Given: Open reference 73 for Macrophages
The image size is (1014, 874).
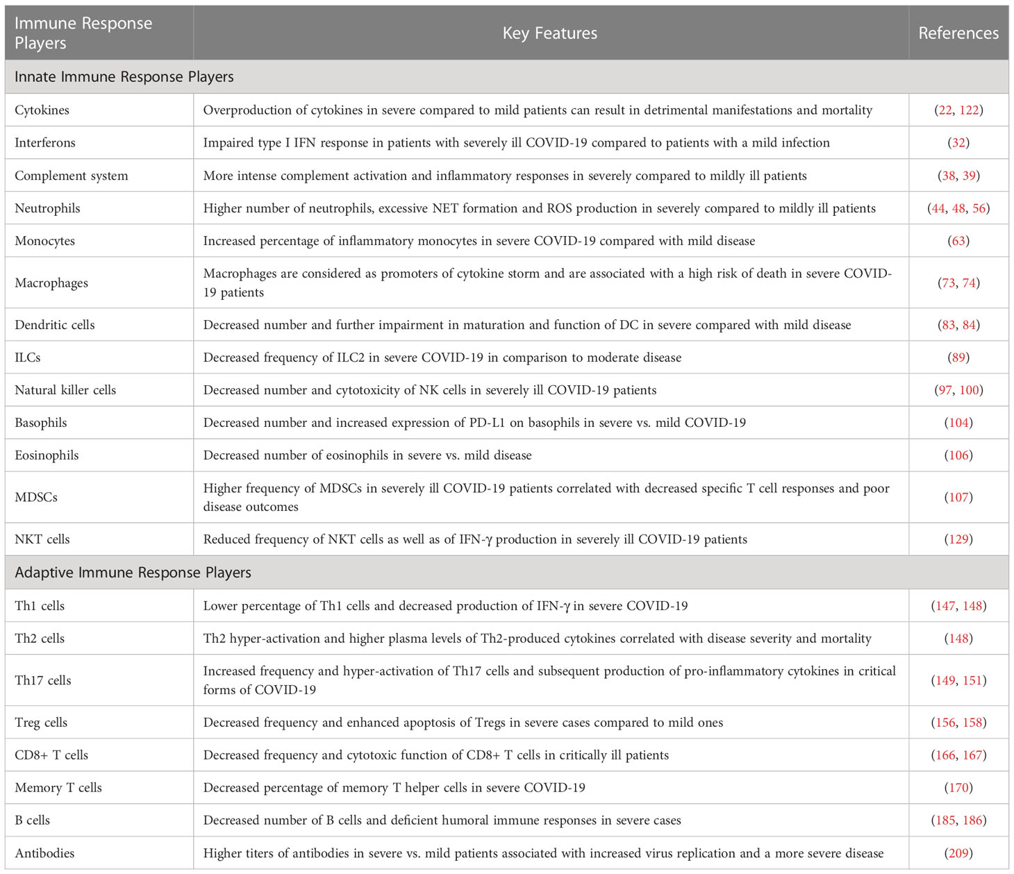Looking at the screenshot, I should pyautogui.click(x=949, y=283).
